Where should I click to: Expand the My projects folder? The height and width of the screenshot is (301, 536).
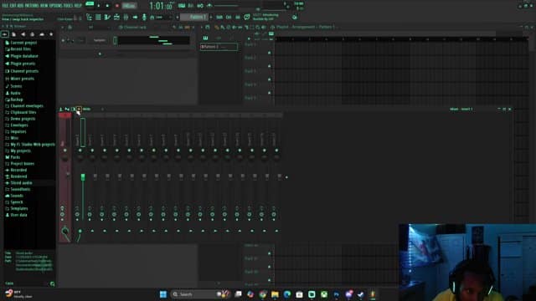[18, 150]
